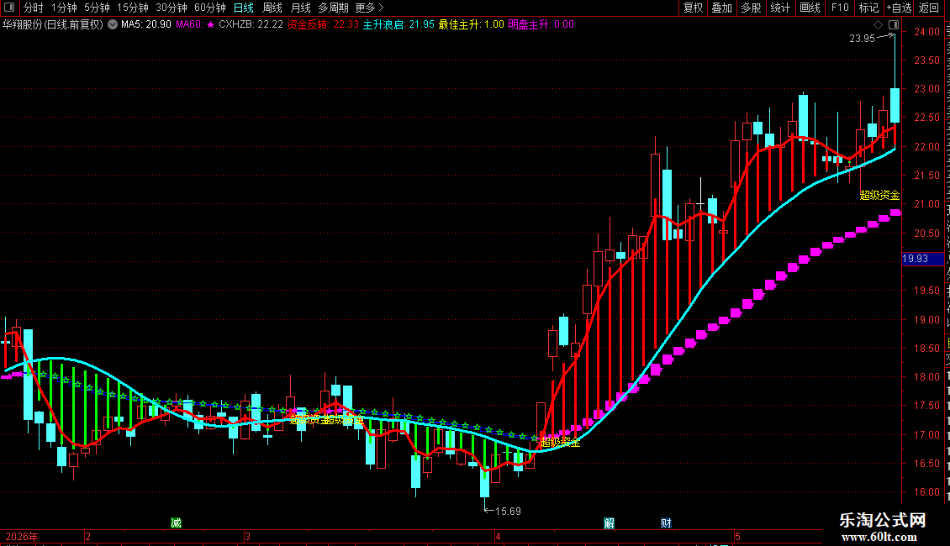Open F10 company information
The image size is (950, 546).
840,8
